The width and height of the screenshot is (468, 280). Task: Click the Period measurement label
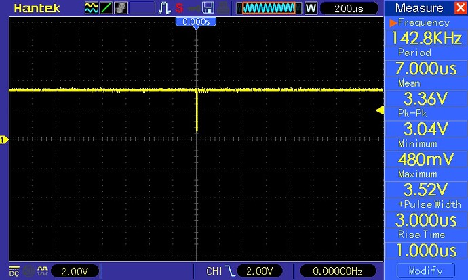pyautogui.click(x=414, y=53)
